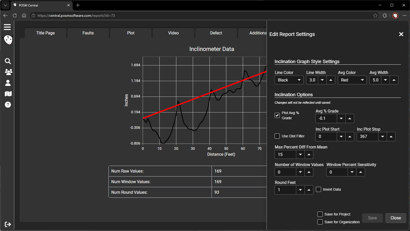Click the Close button

coord(396,218)
